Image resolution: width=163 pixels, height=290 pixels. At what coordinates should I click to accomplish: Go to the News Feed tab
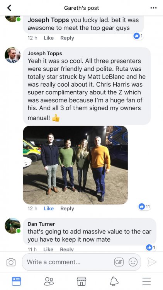(x=16, y=281)
